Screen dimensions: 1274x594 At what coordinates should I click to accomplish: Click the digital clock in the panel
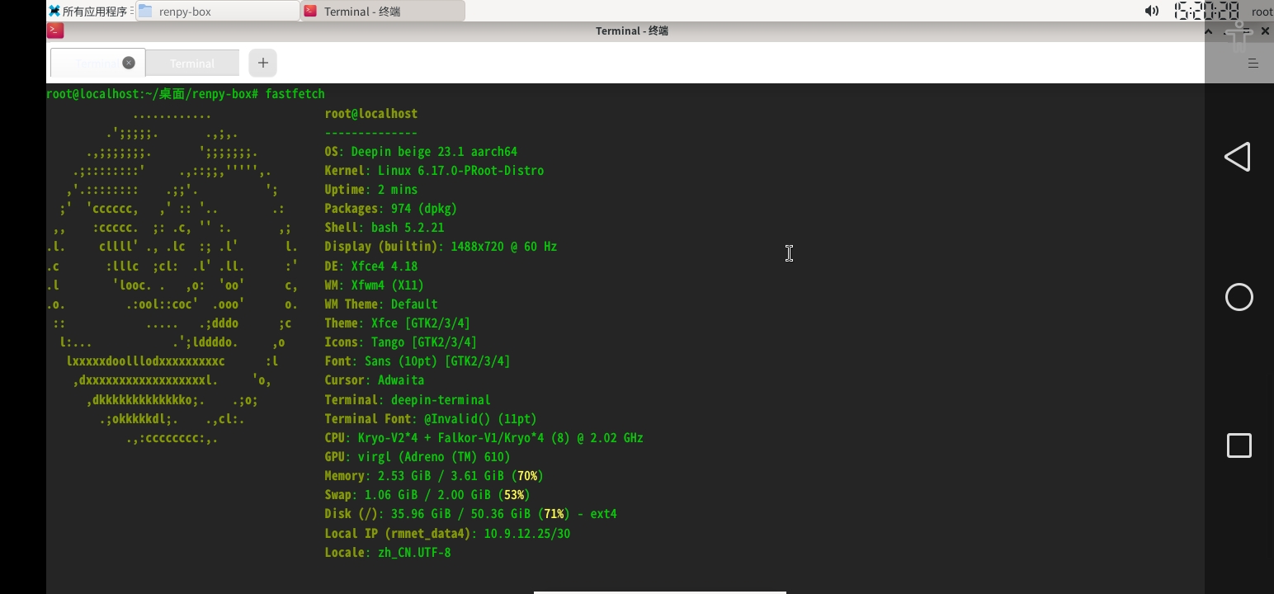[x=1206, y=11]
